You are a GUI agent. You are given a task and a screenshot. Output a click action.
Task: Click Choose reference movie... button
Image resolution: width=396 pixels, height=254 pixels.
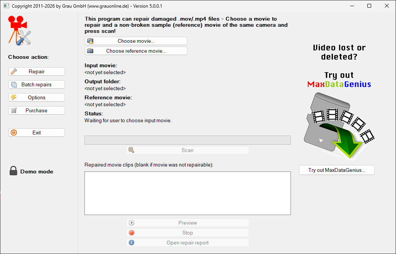(x=136, y=51)
